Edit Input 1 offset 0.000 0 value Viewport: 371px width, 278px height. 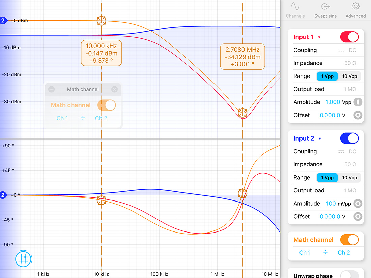pyautogui.click(x=330, y=115)
